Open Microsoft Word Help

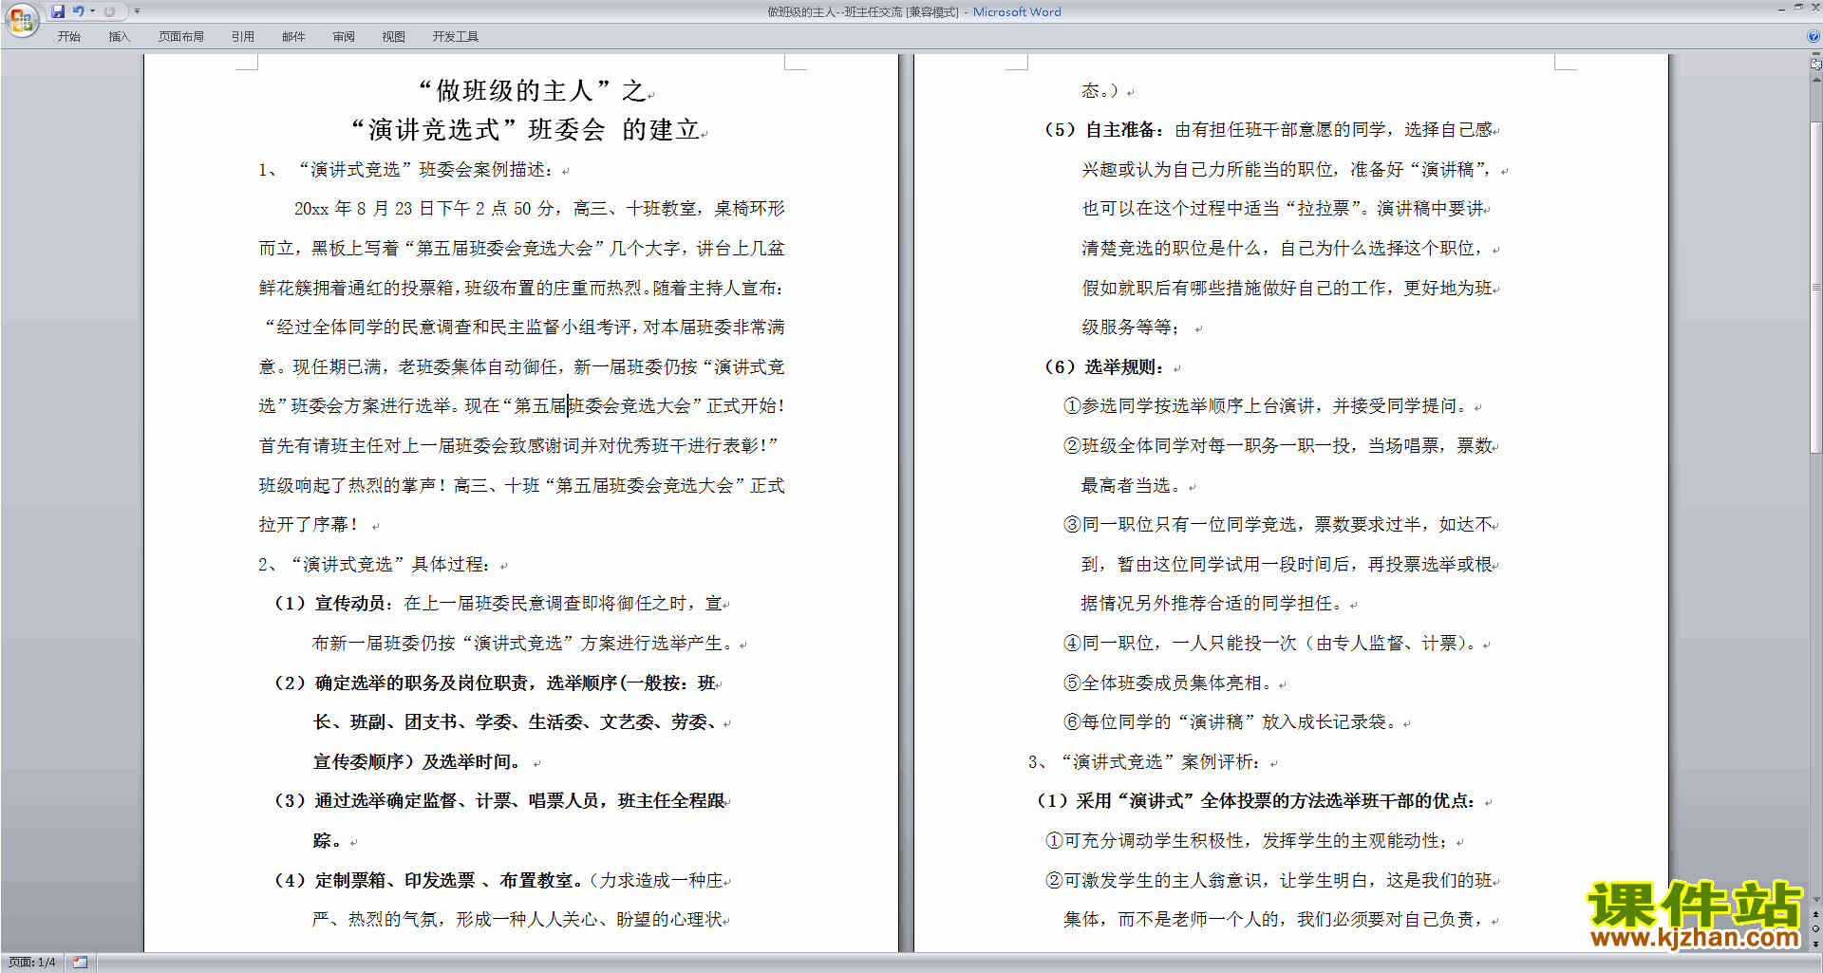tap(1813, 36)
